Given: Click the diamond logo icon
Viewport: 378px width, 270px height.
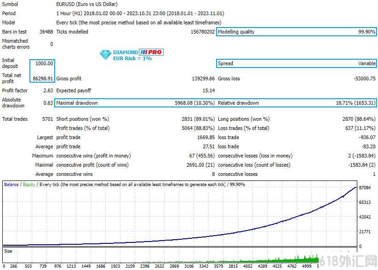Looking at the screenshot, I should click(105, 55).
